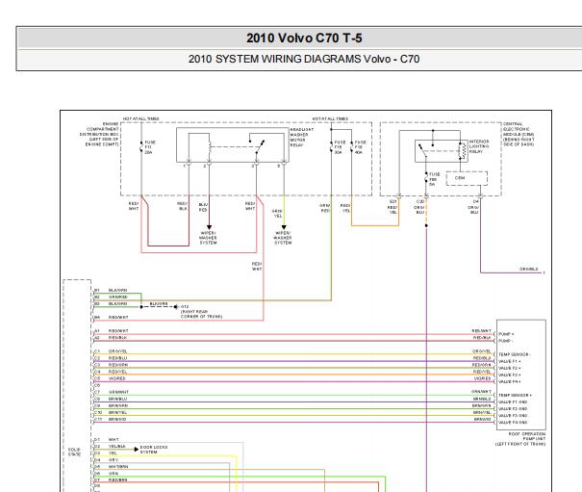
Task: Click '(RIGHT REAR CORNER OF TRUNK)' text
Action: coord(202,314)
